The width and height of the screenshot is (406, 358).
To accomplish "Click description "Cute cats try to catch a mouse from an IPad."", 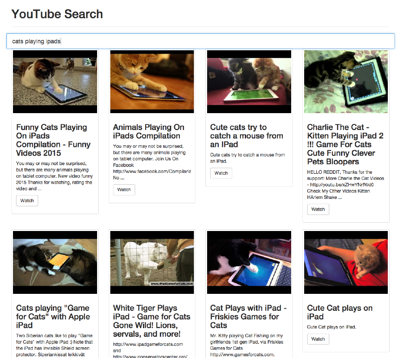I will tap(247, 158).
